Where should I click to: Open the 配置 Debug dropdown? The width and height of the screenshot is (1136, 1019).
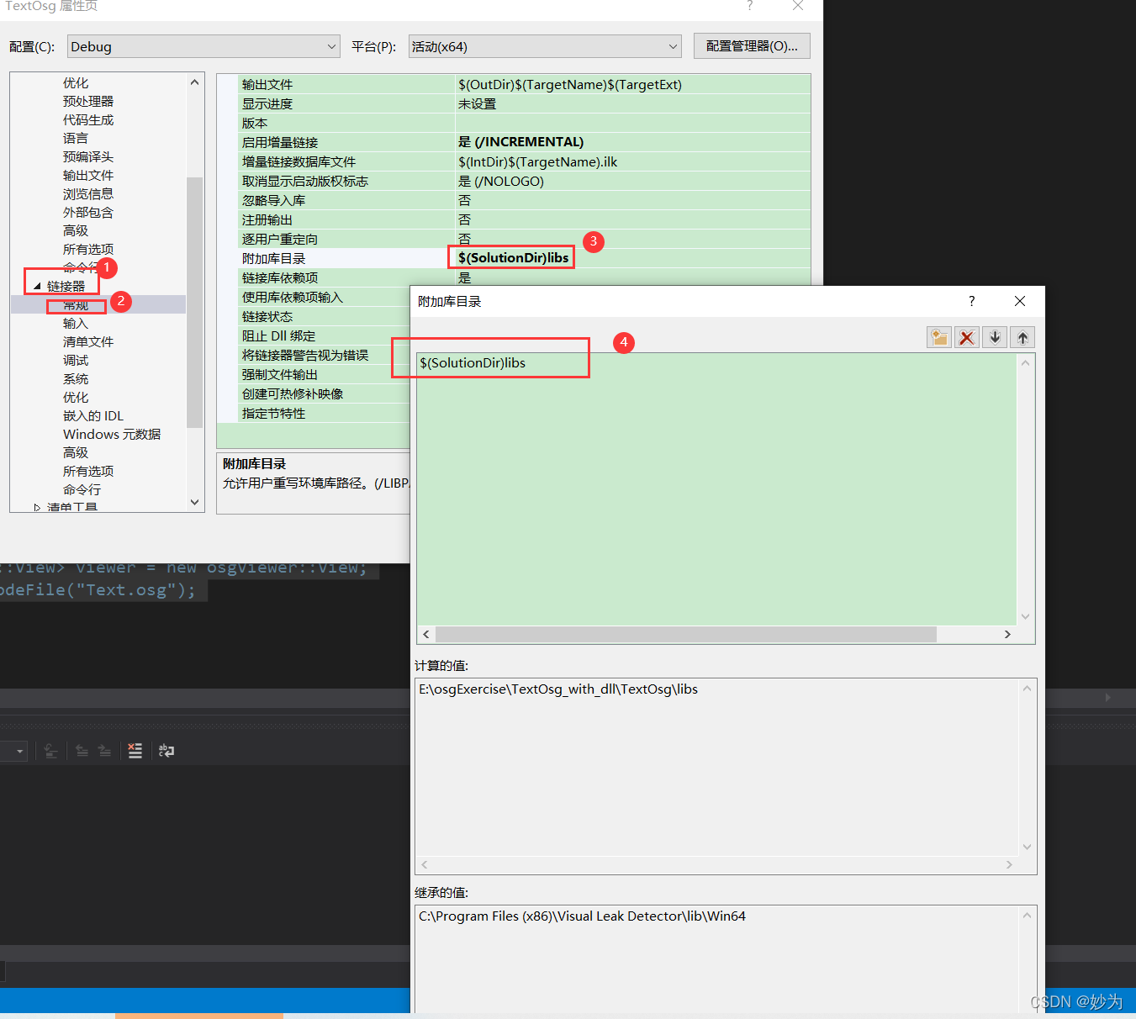click(203, 46)
